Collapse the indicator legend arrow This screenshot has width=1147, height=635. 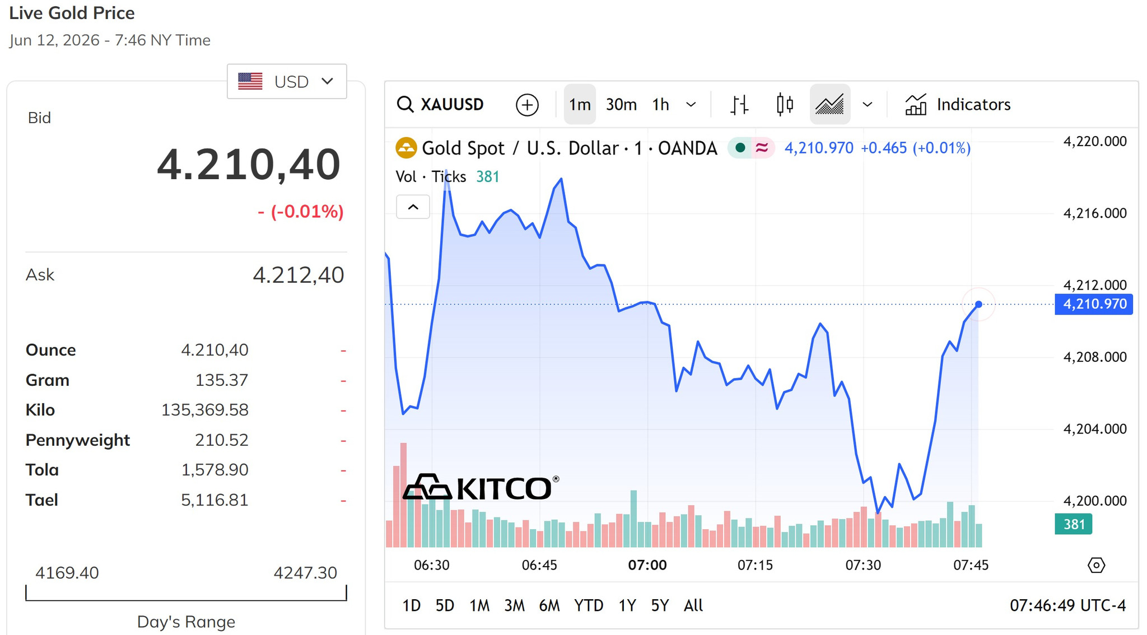(413, 207)
